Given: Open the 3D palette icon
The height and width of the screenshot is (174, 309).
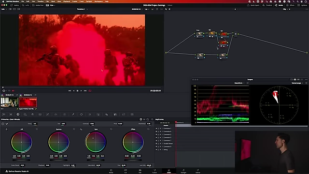Looking at the screenshot, I should tap(132, 115).
